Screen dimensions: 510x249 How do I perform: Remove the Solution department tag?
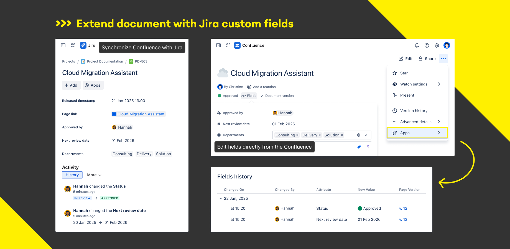342,135
